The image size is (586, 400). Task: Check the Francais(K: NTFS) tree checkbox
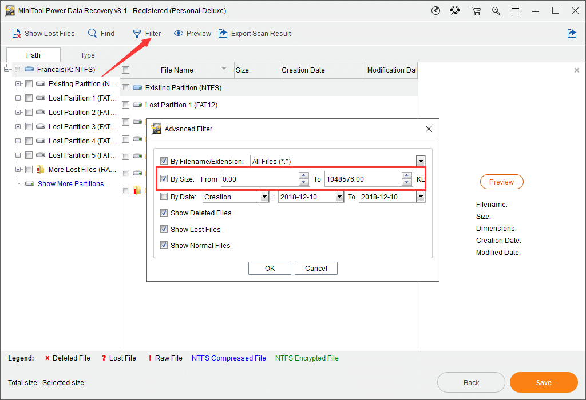(x=17, y=69)
